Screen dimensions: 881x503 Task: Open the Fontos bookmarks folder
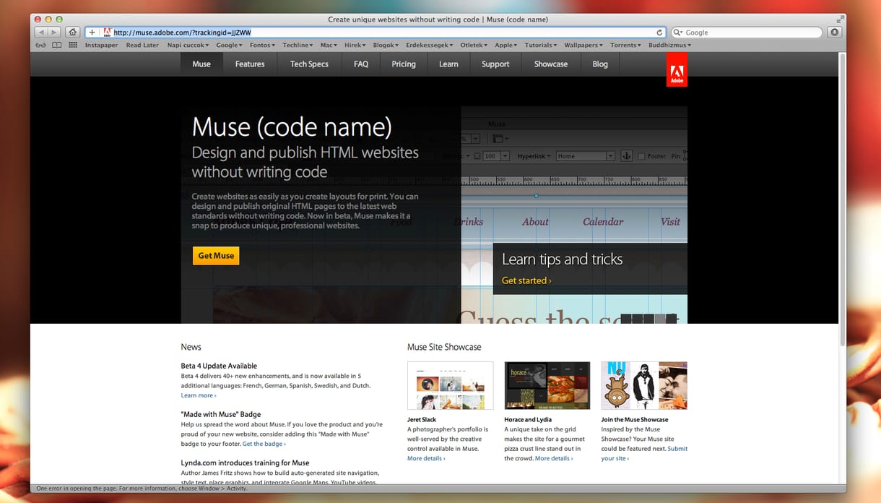[262, 45]
